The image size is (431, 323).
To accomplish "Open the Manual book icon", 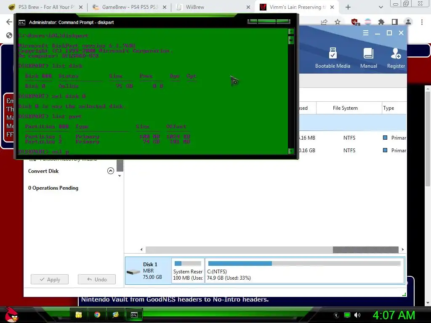I will click(368, 58).
